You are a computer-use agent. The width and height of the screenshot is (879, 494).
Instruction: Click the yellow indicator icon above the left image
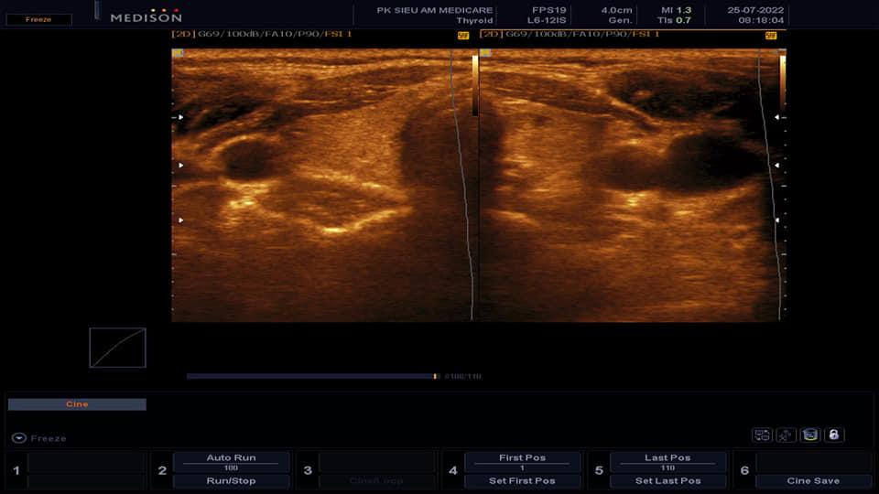click(463, 36)
